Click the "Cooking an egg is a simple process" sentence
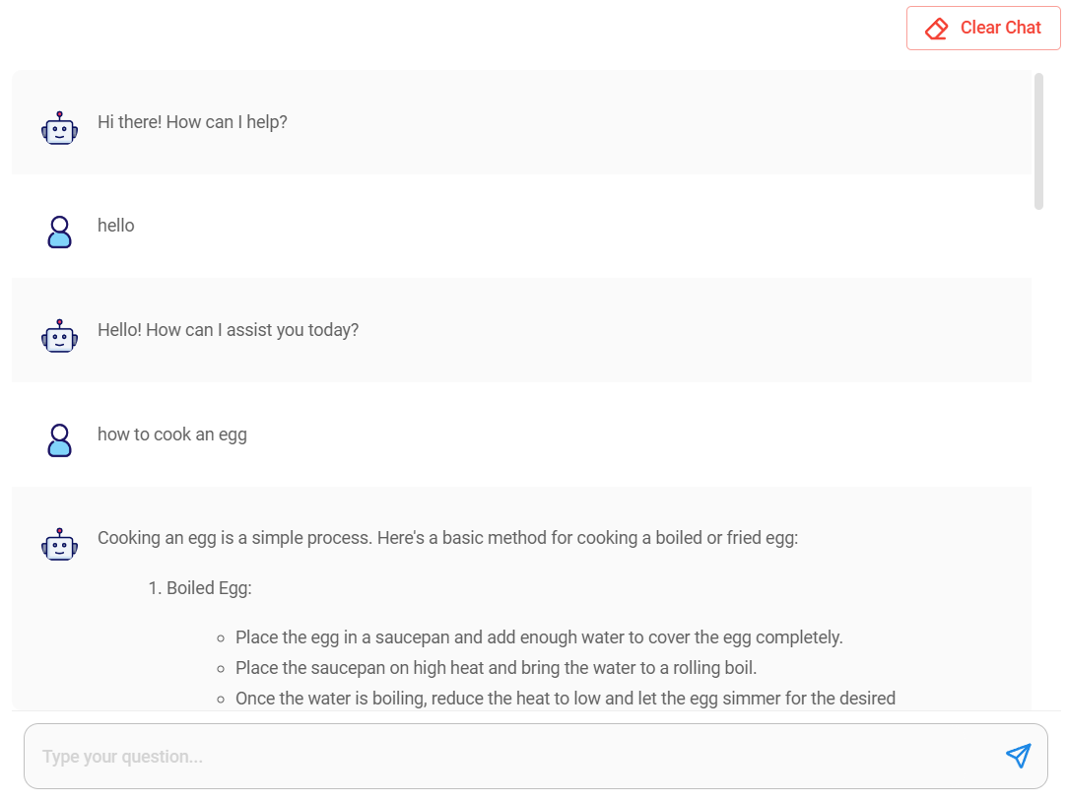This screenshot has width=1067, height=803. click(x=447, y=538)
